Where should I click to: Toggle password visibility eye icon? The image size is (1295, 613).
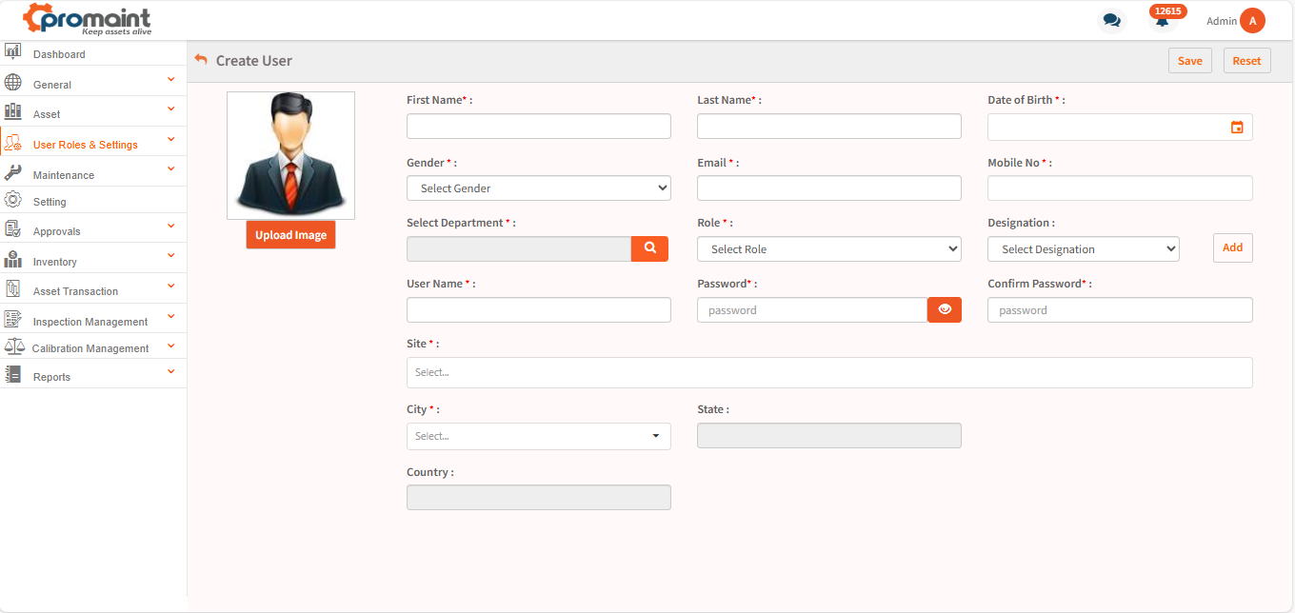click(x=945, y=309)
